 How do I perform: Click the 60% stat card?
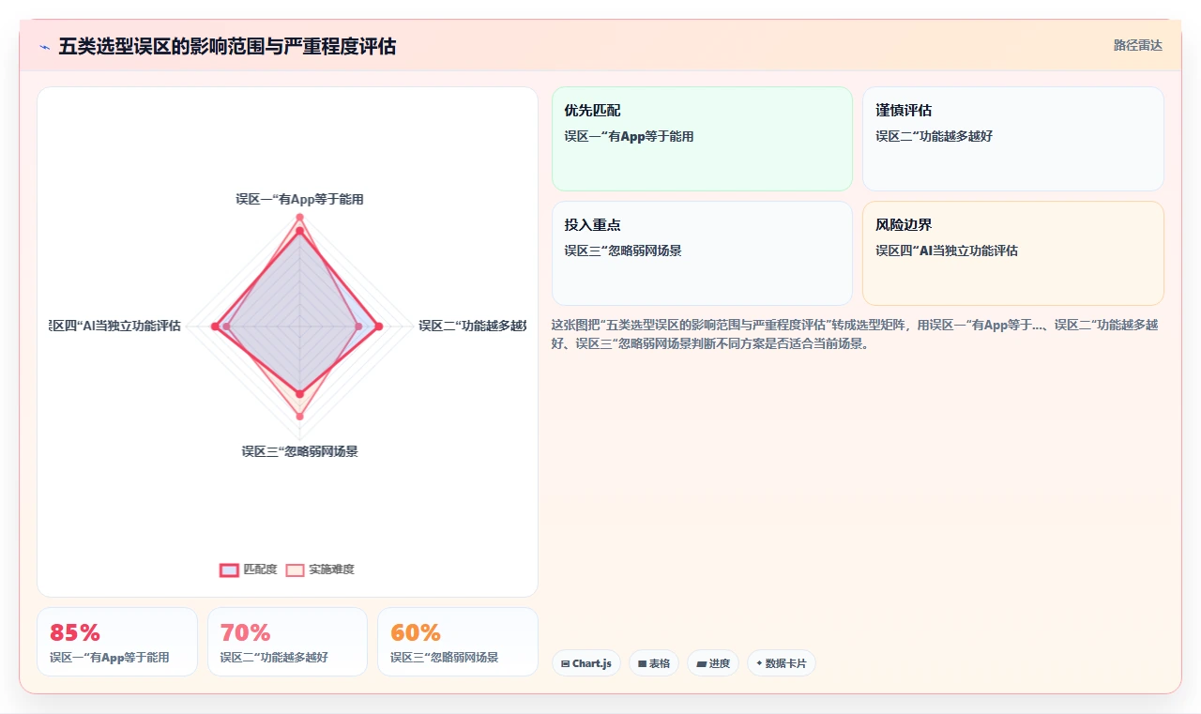458,642
